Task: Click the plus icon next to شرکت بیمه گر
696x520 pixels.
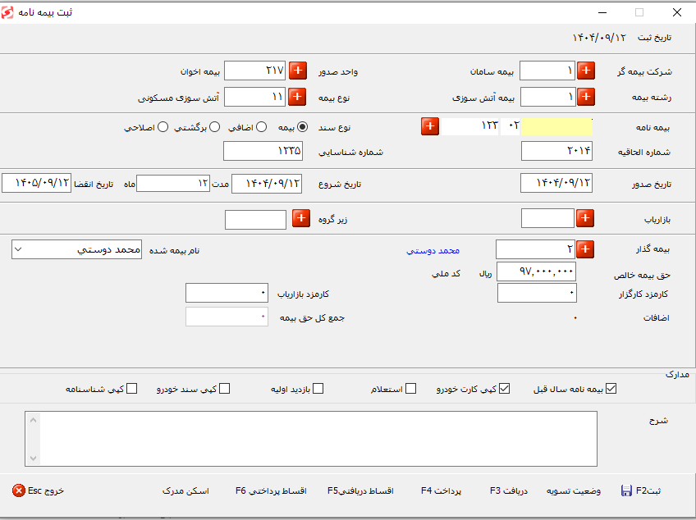Action: [586, 71]
